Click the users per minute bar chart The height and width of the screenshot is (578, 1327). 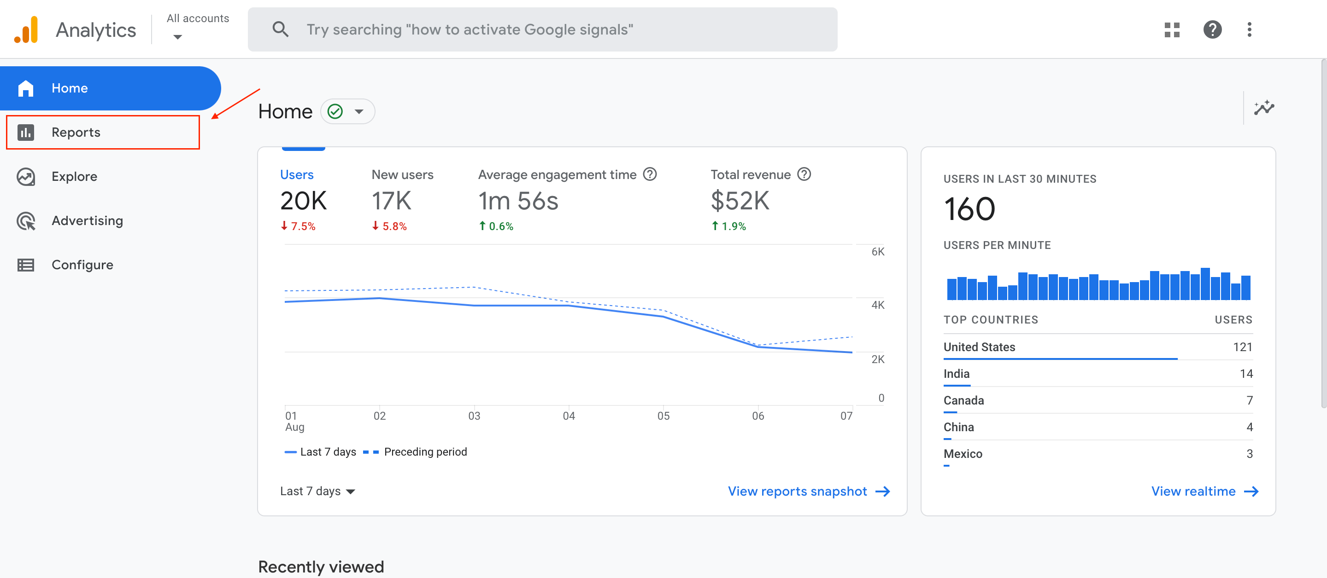(x=1098, y=283)
